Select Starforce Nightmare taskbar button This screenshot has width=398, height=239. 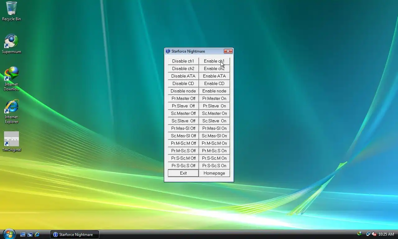tap(75, 234)
